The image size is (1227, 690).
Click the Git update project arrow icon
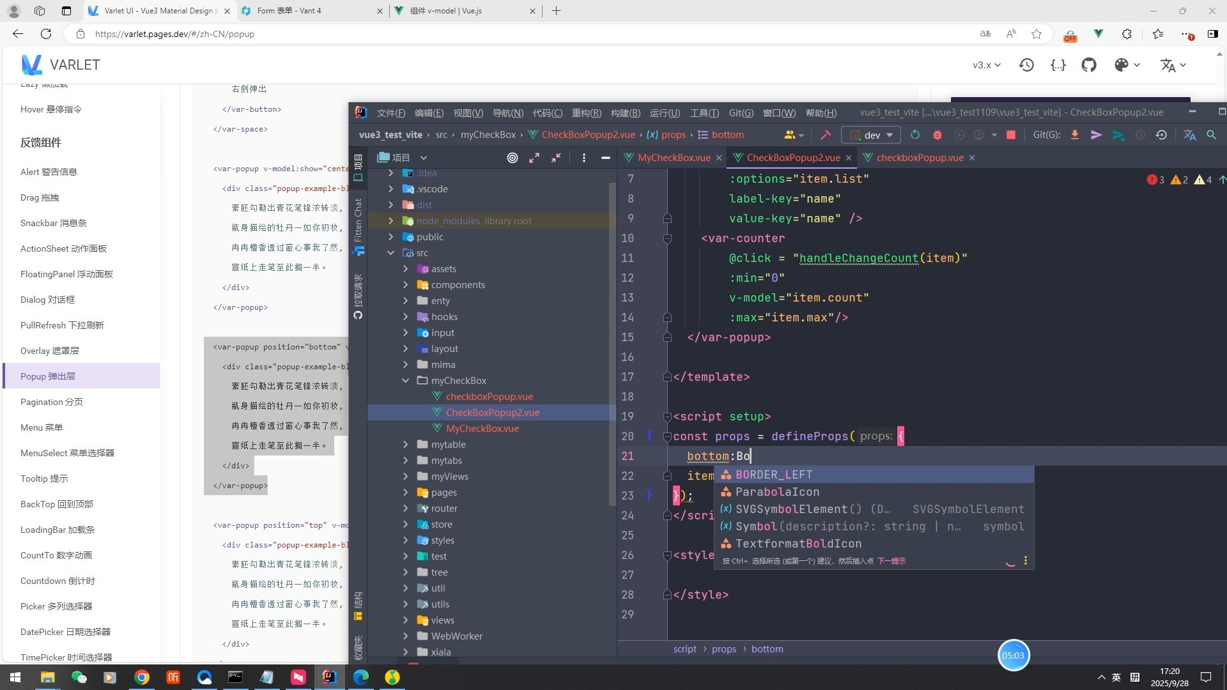click(x=1075, y=135)
